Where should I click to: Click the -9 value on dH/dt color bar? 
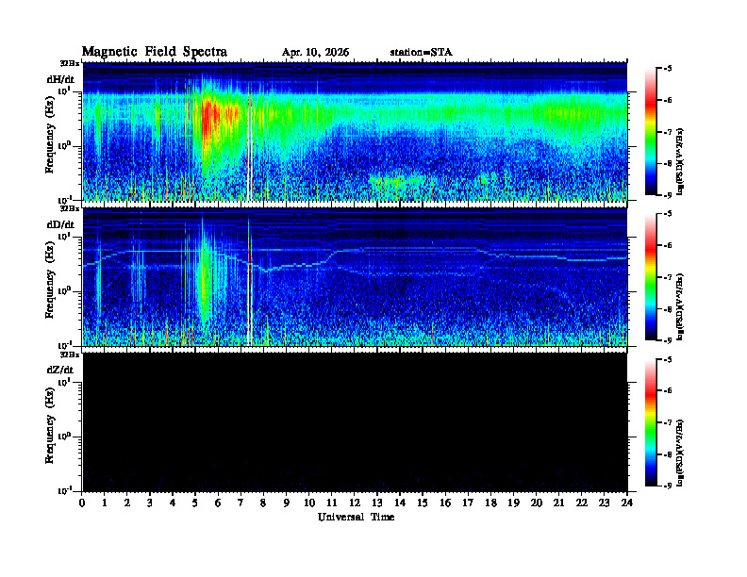tap(668, 195)
